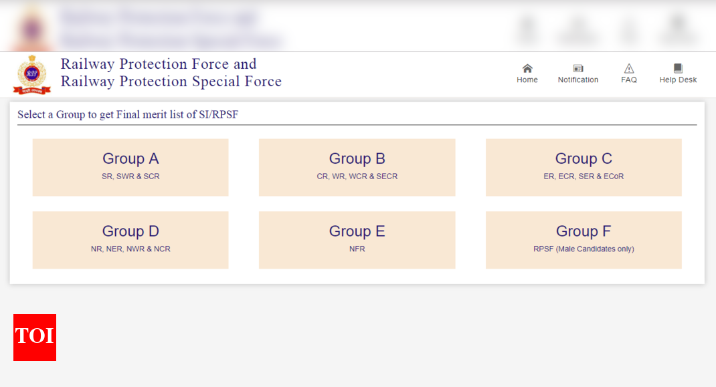Click the Railway Protection Force title link

[171, 72]
